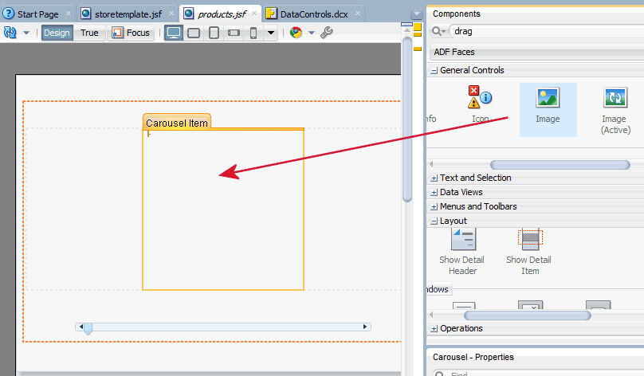Select portrait phone preview size

(x=253, y=33)
